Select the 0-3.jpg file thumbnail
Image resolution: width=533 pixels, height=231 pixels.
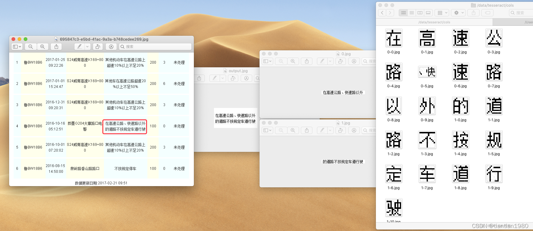pyautogui.click(x=494, y=38)
